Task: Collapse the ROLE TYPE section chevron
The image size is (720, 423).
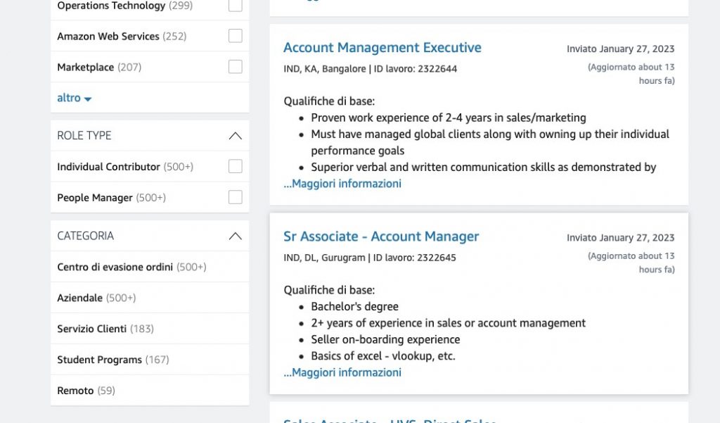Action: pos(236,136)
